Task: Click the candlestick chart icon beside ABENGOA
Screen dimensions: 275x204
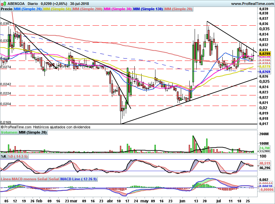Action: (x=4, y=4)
